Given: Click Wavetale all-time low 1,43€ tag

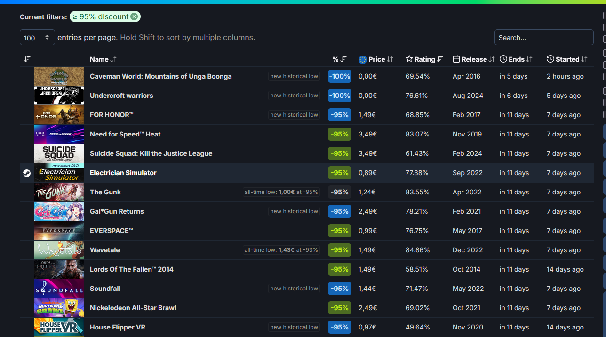Looking at the screenshot, I should pos(281,250).
